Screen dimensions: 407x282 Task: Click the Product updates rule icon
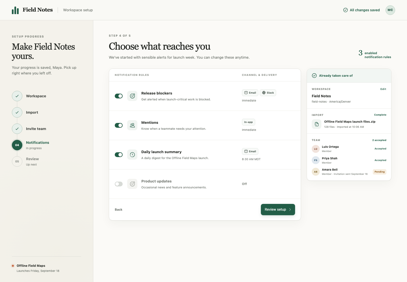pos(132,184)
